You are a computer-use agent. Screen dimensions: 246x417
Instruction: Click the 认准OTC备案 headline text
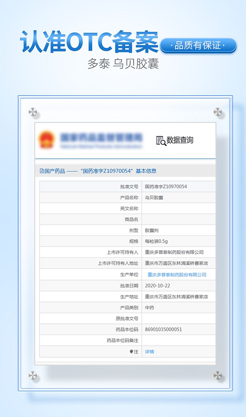pyautogui.click(x=89, y=41)
